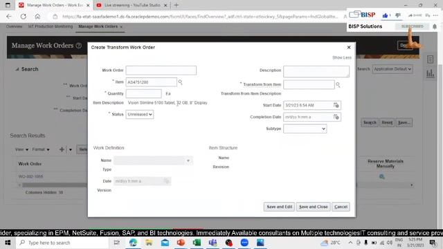Screen dimensions: 443x249
Task: Open the notes panel icon in right sidebar
Action: pos(431,59)
